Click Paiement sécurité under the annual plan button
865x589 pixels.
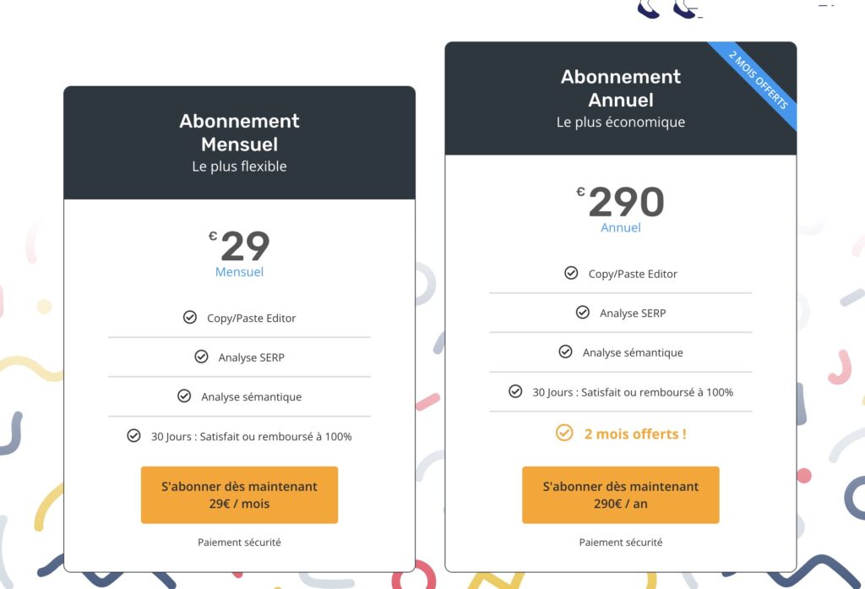coord(621,542)
